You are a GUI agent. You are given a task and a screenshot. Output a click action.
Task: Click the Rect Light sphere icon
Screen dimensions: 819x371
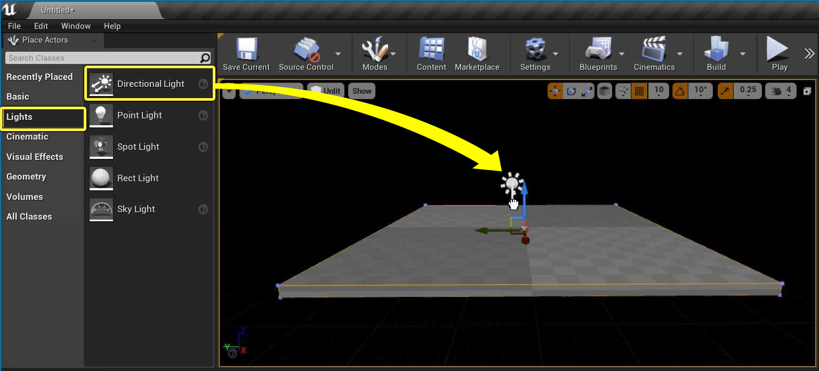click(101, 178)
